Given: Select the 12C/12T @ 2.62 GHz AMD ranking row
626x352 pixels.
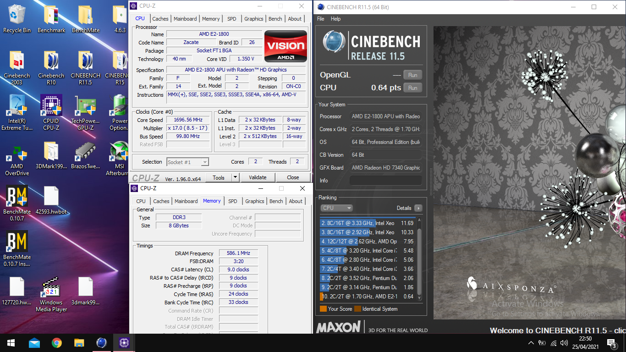Looking at the screenshot, I should pyautogui.click(x=368, y=242).
